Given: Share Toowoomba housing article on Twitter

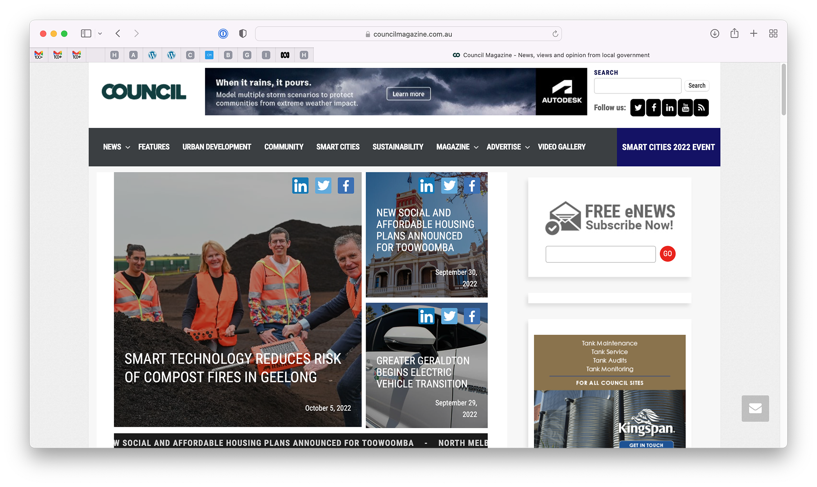Looking at the screenshot, I should [449, 186].
